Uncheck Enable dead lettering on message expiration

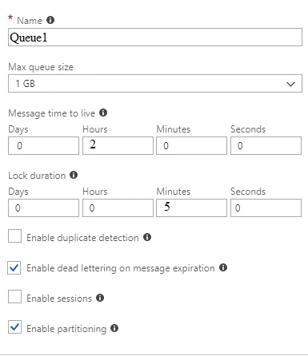(14, 267)
